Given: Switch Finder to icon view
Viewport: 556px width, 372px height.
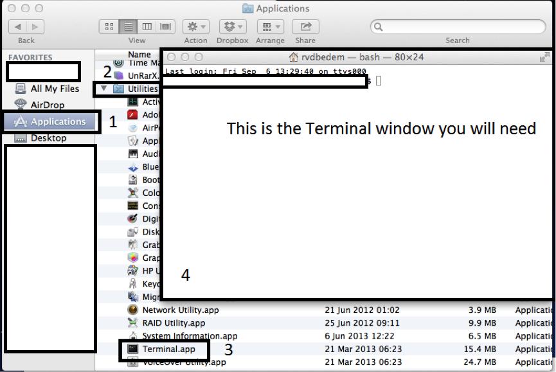Looking at the screenshot, I should click(x=110, y=26).
